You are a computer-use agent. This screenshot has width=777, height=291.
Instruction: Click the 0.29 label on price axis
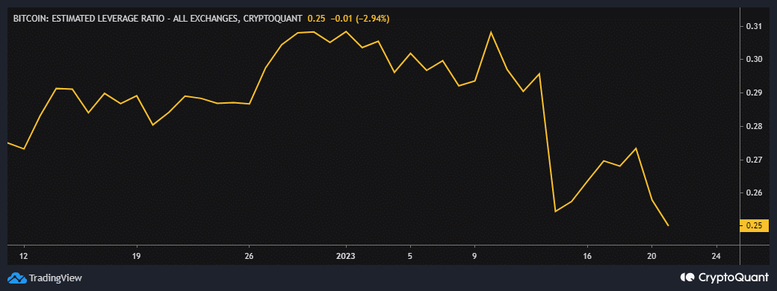coord(754,93)
